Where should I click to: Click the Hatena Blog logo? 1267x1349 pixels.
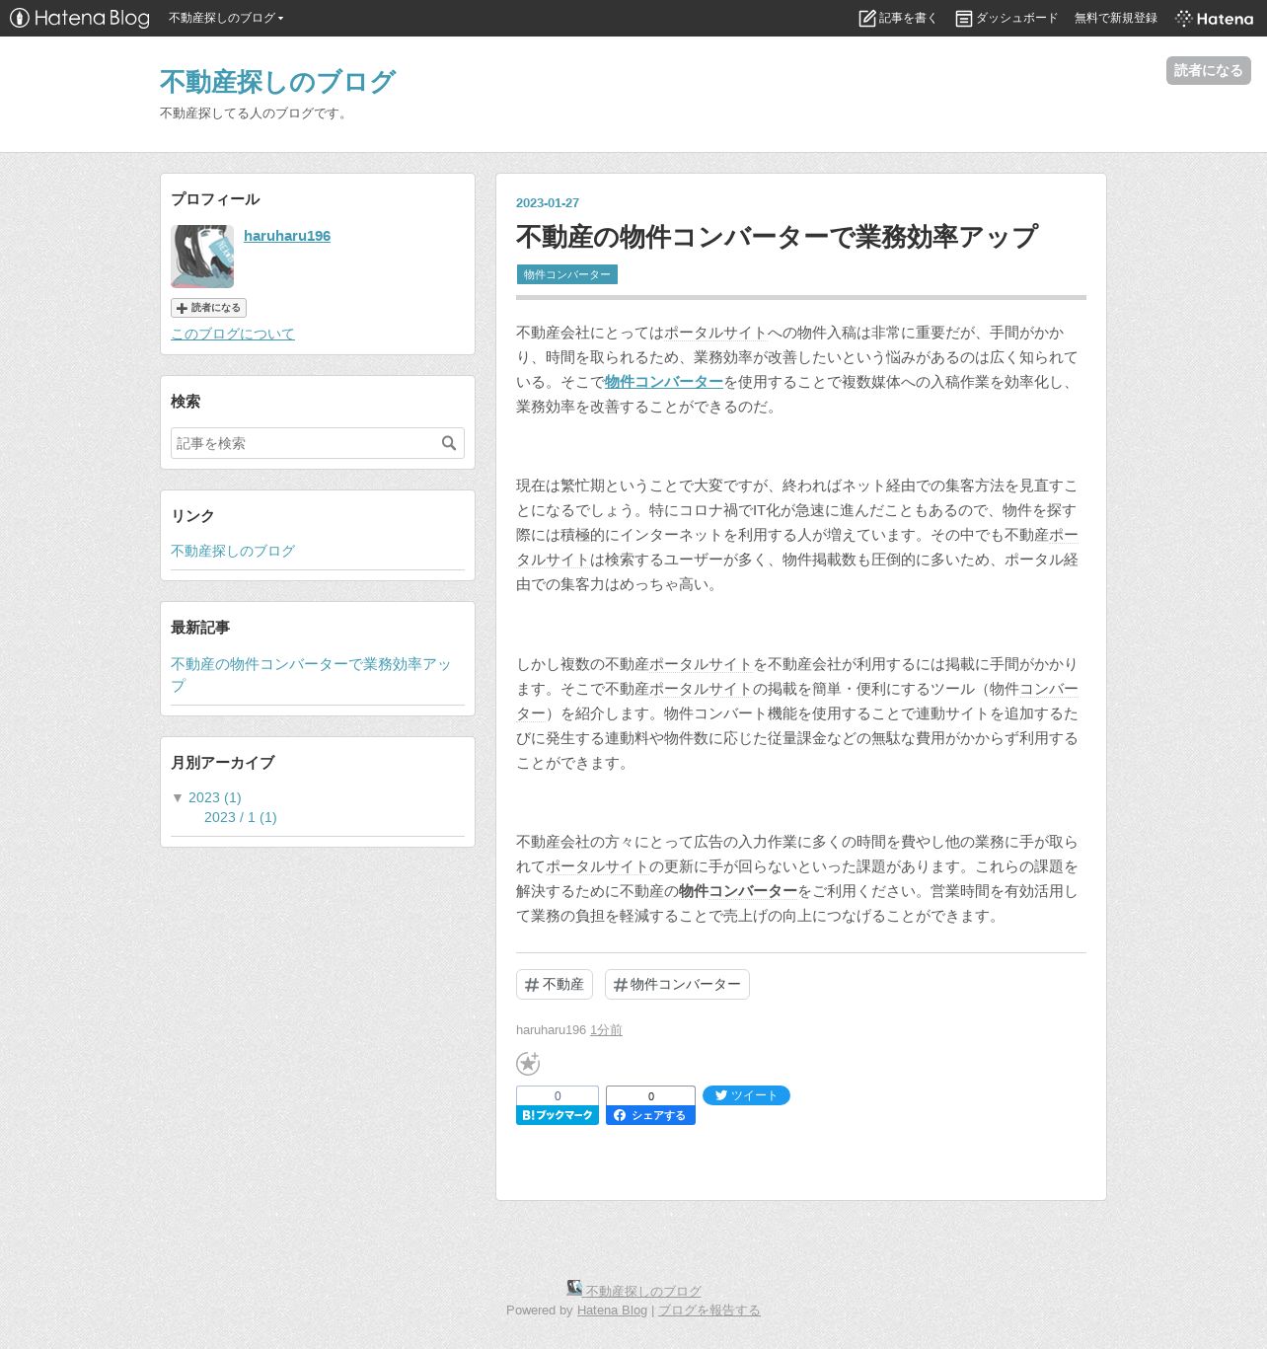pos(79,18)
